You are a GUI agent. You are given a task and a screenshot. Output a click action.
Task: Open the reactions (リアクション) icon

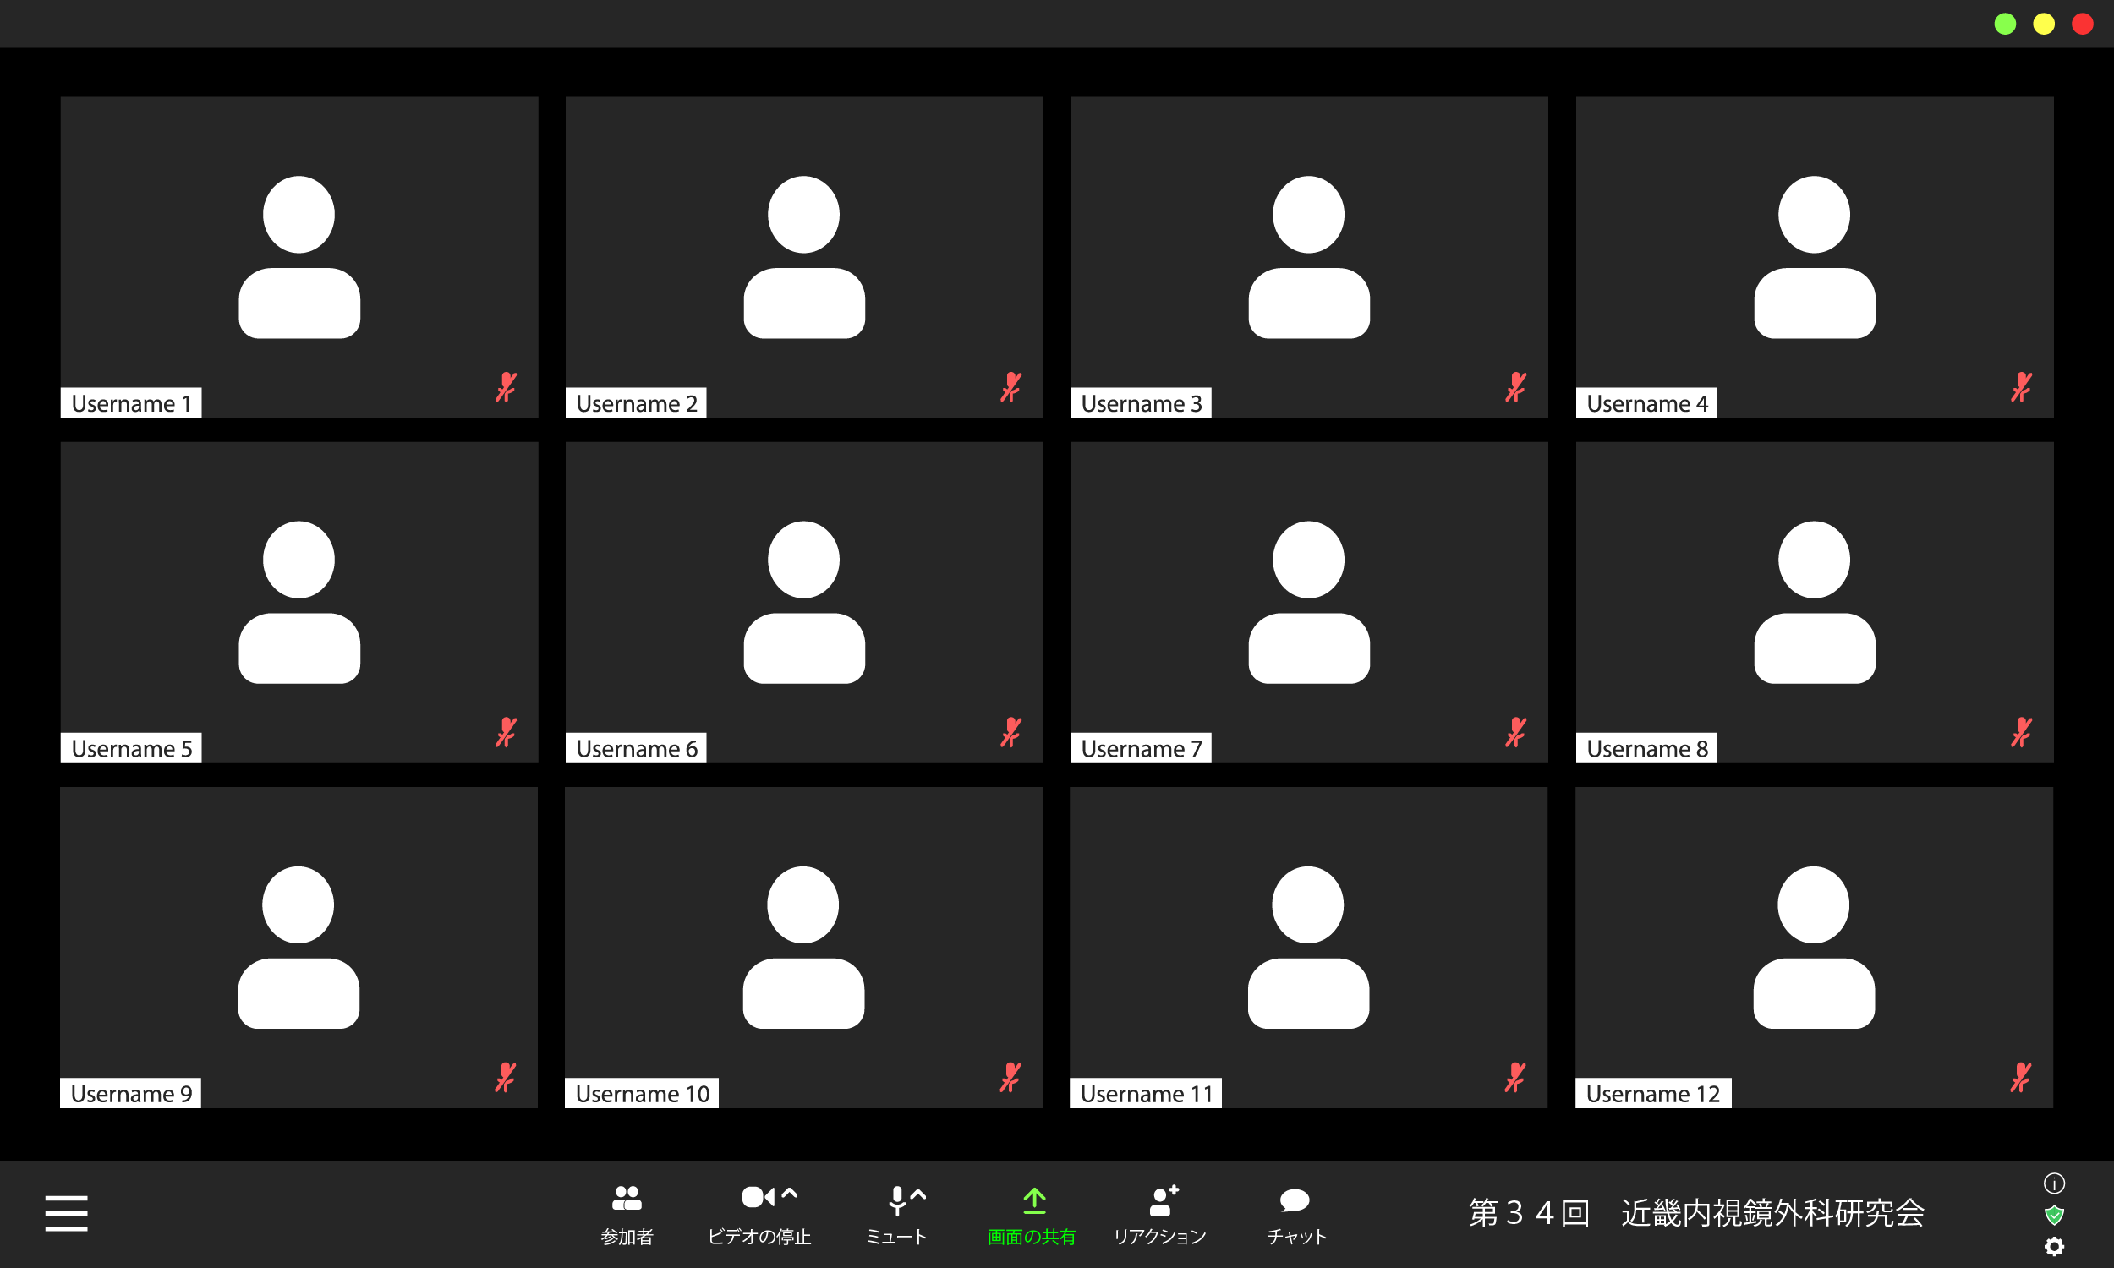pyautogui.click(x=1162, y=1200)
